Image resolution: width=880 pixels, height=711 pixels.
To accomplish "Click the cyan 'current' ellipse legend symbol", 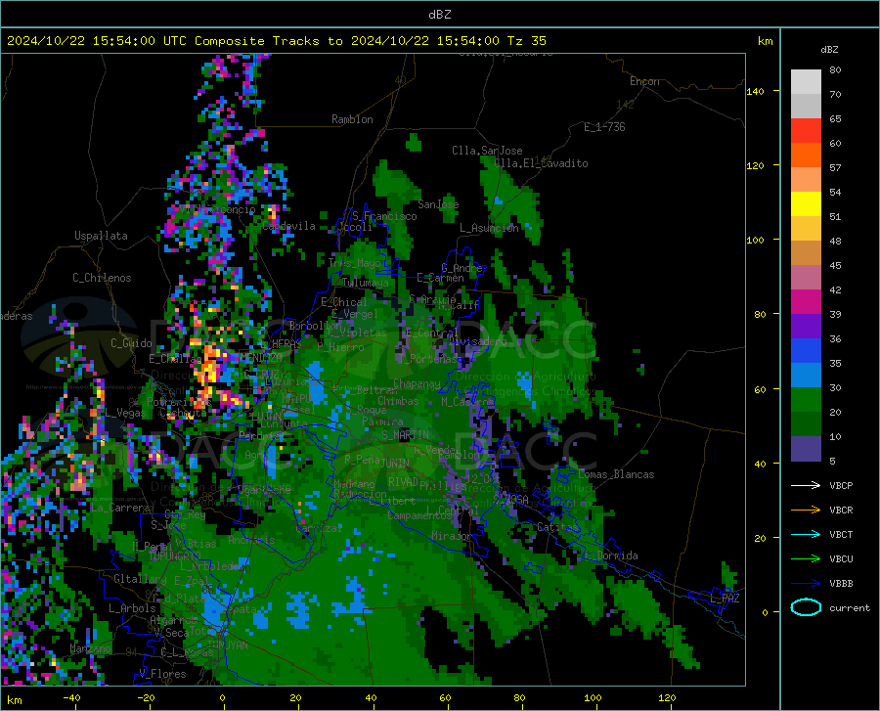I will click(x=806, y=607).
